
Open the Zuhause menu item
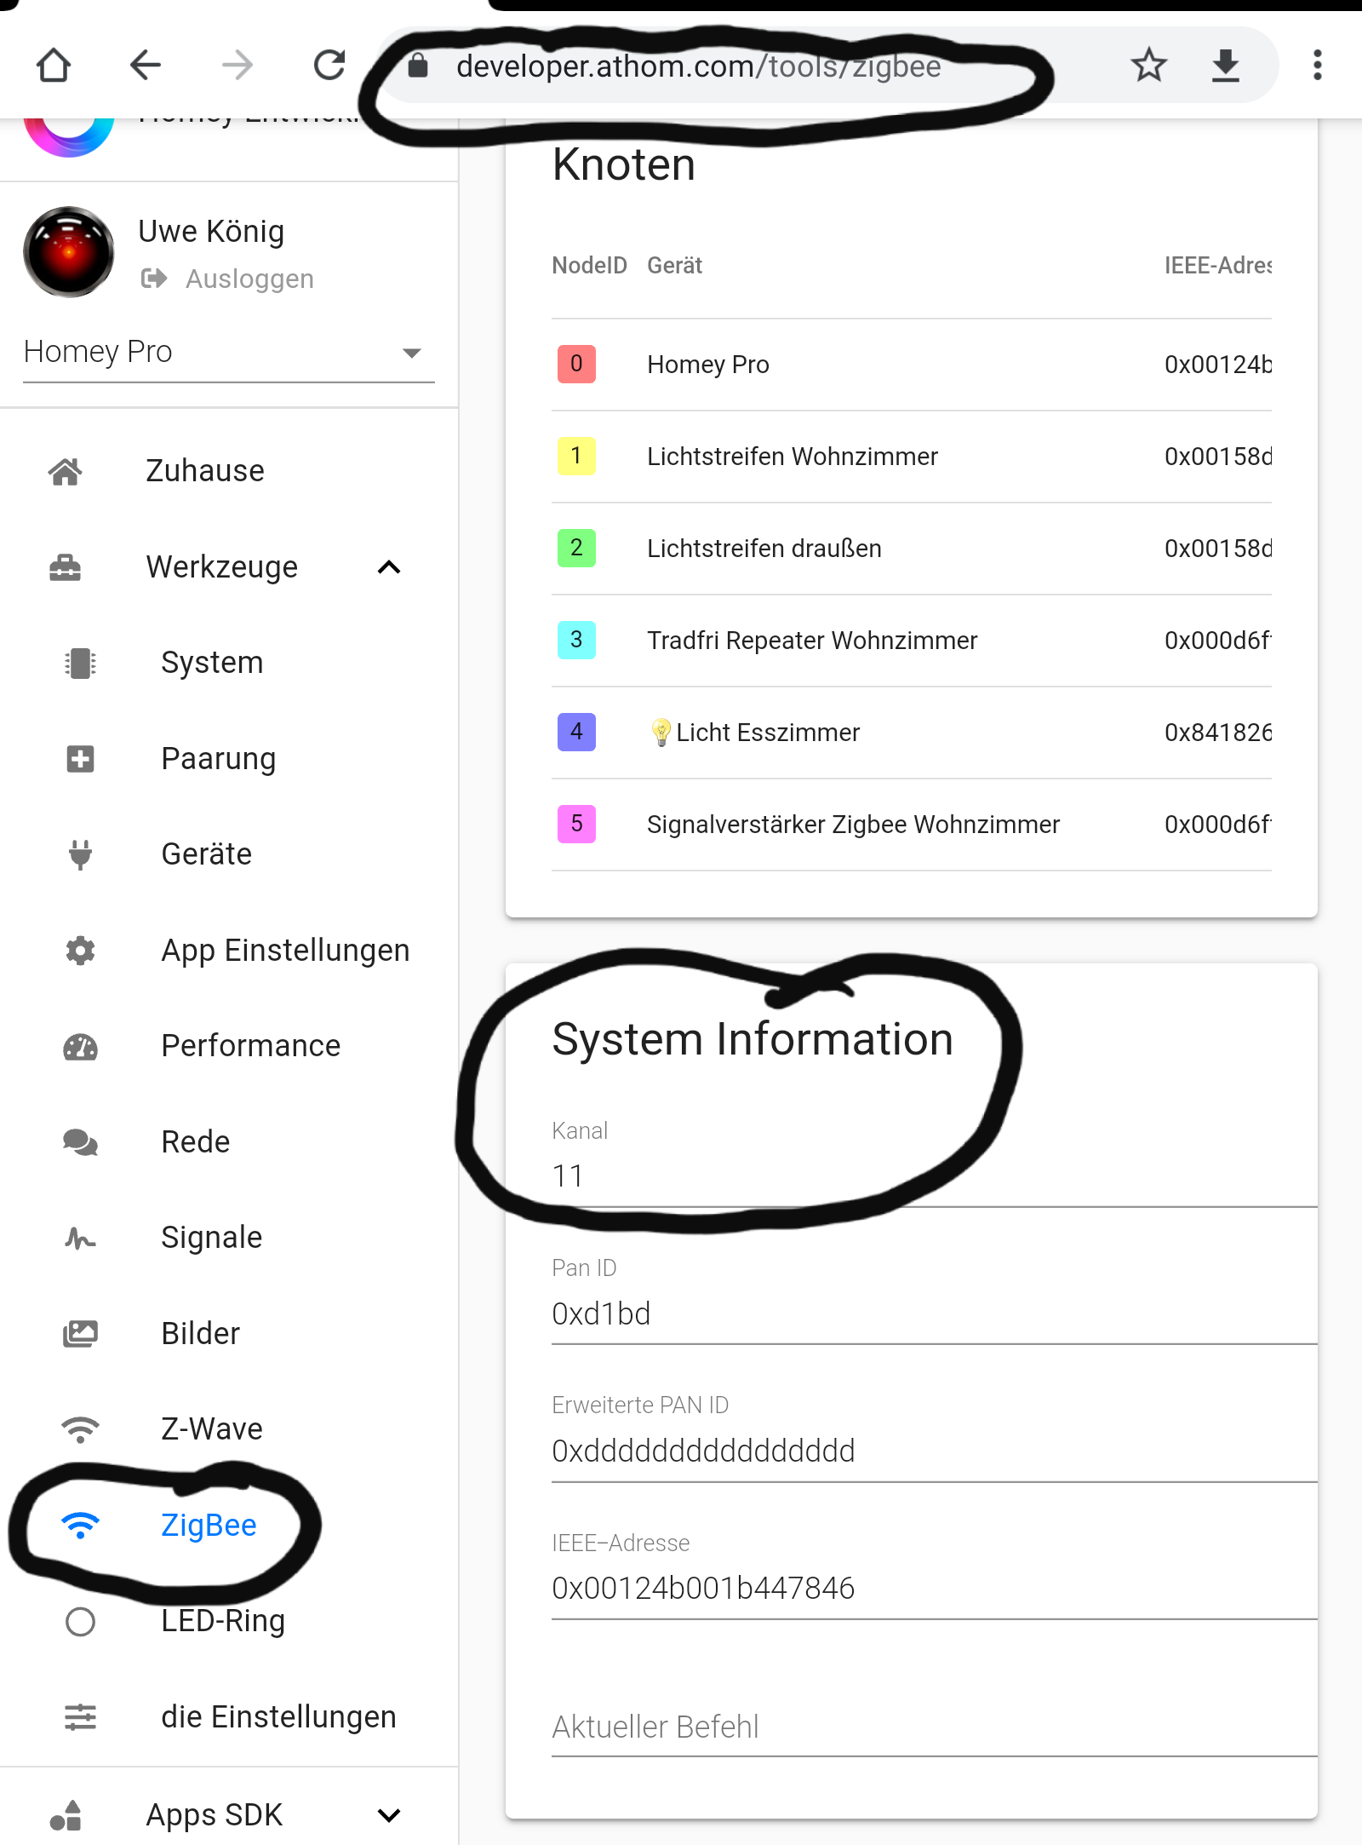pos(204,470)
